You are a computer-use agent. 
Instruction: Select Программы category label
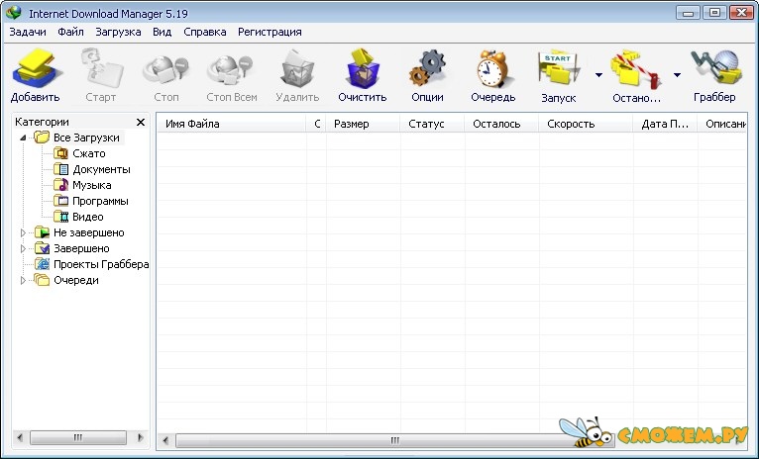[x=100, y=201]
